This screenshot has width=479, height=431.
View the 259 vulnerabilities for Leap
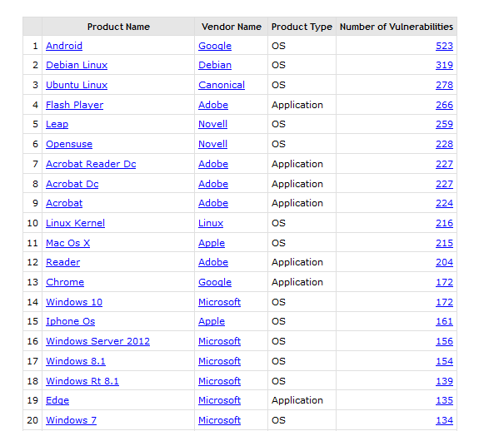click(x=445, y=124)
